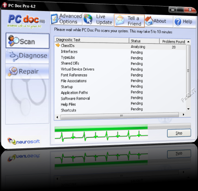Click the heartbeat ECG animation
Viewport: 198px width, 191px height.
pos(101,136)
